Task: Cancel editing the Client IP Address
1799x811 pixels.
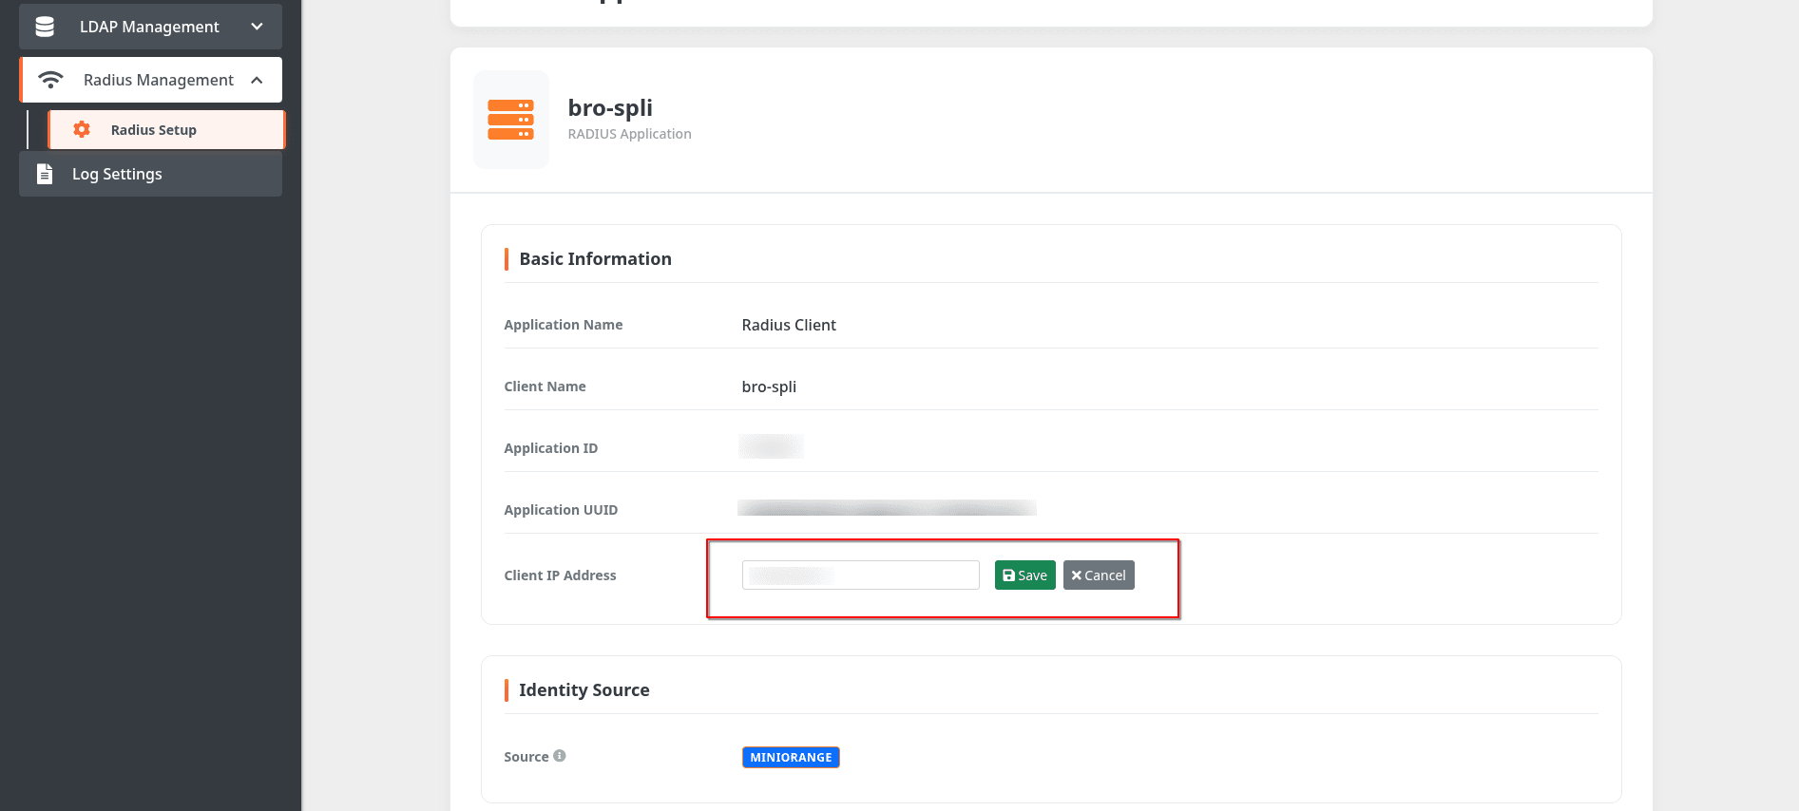Action: click(1099, 575)
